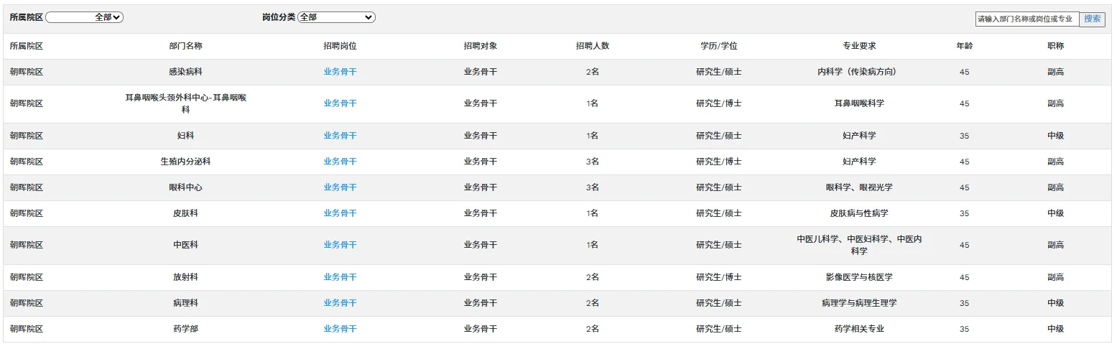Click the 招聘岗位 column header

(340, 46)
